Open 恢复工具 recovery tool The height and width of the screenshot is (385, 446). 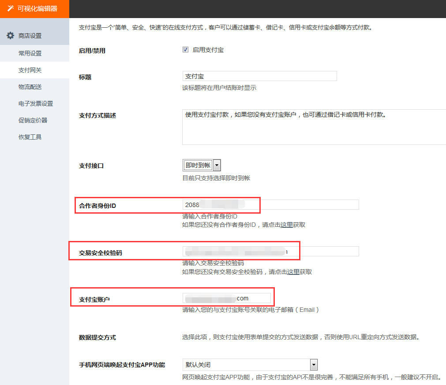click(x=34, y=137)
